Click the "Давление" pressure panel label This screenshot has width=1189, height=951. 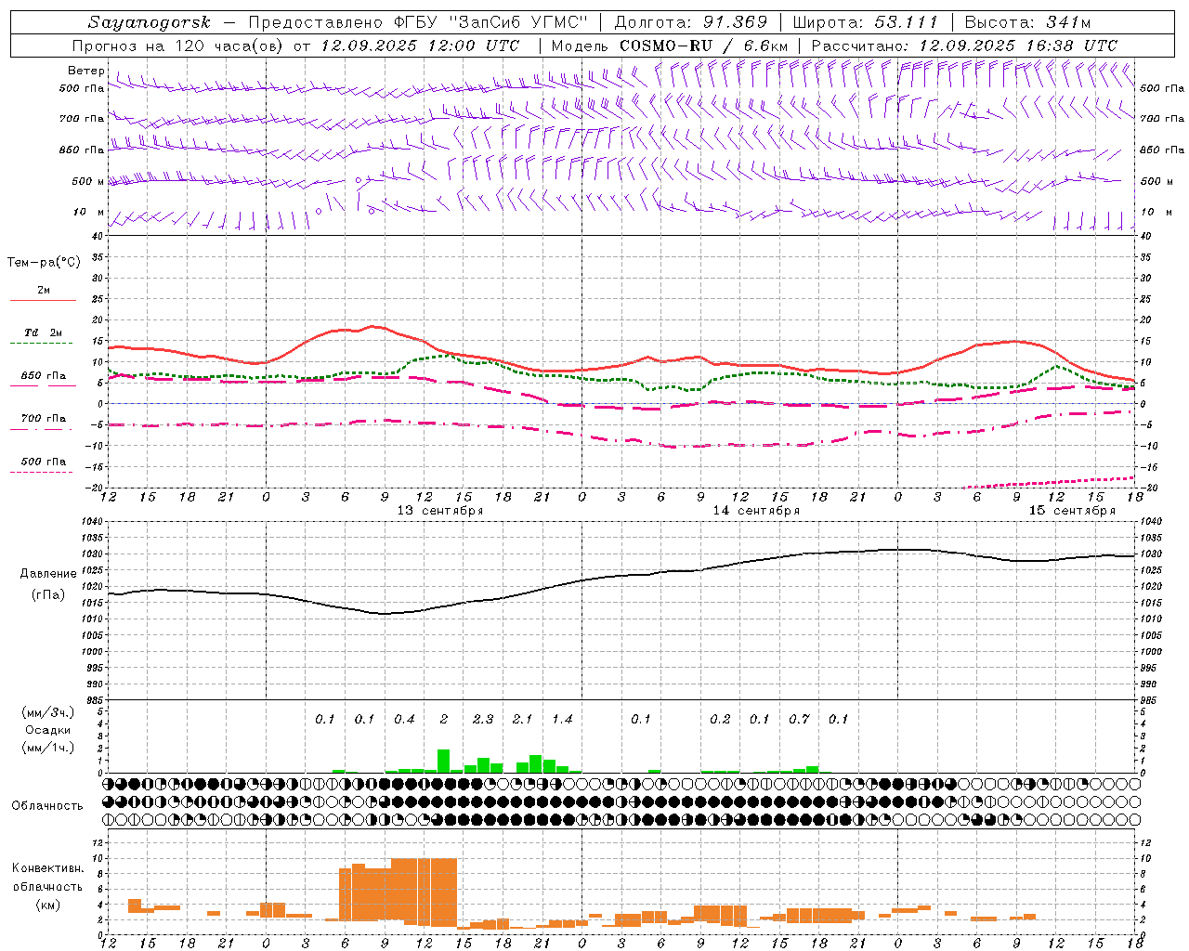[x=46, y=574]
